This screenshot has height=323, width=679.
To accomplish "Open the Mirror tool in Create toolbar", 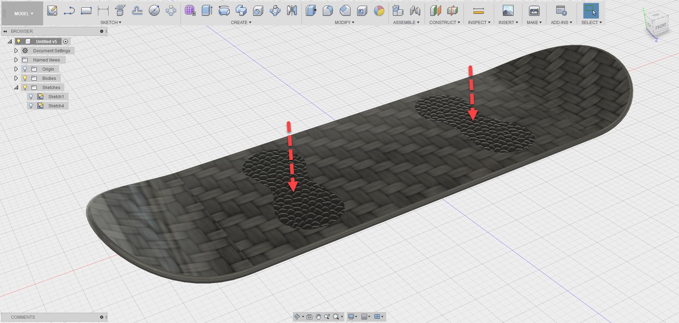I will click(292, 11).
